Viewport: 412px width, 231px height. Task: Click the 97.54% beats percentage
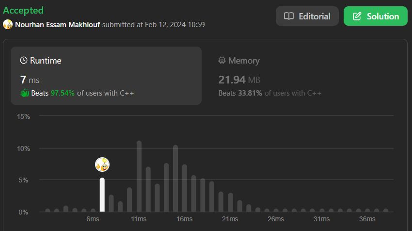(x=63, y=93)
